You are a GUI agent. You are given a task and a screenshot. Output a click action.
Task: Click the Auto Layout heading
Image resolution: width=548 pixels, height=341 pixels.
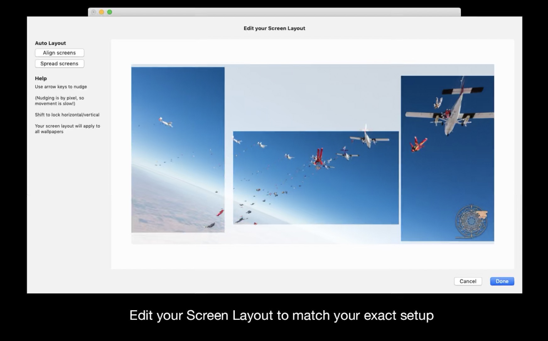point(50,43)
